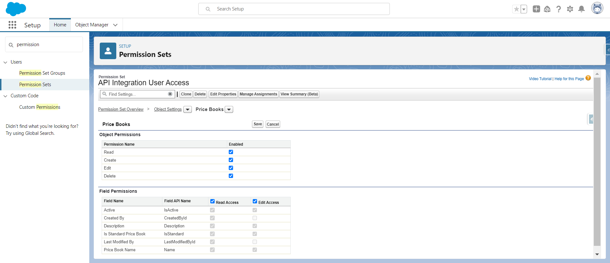Collapse the Users section in sidebar
This screenshot has width=610, height=263.
pyautogui.click(x=5, y=62)
